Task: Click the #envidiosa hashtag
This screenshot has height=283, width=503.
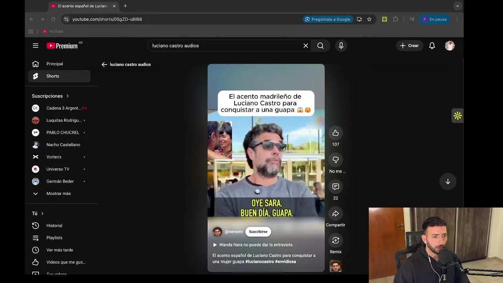Action: pos(286,261)
